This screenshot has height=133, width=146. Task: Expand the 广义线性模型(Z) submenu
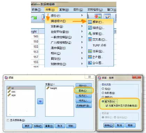pyautogui.click(x=66, y=43)
